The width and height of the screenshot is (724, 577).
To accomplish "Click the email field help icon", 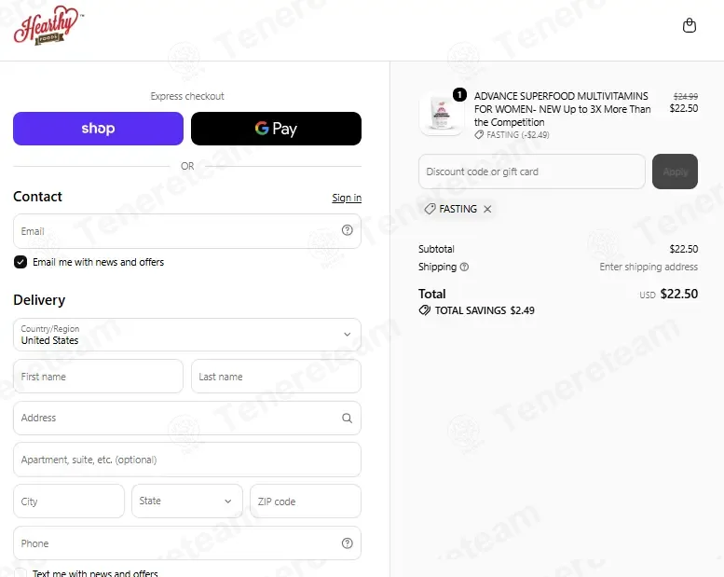I will pos(347,230).
